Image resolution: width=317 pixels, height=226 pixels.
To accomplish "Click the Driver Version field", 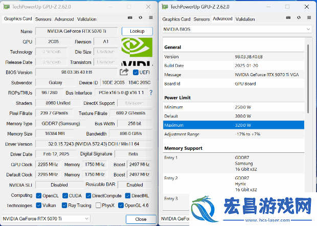I will 94,144.
